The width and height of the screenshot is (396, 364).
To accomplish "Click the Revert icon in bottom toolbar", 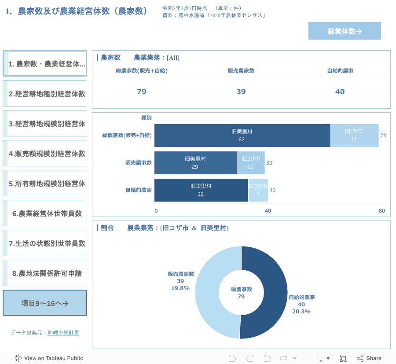I will pos(267,358).
